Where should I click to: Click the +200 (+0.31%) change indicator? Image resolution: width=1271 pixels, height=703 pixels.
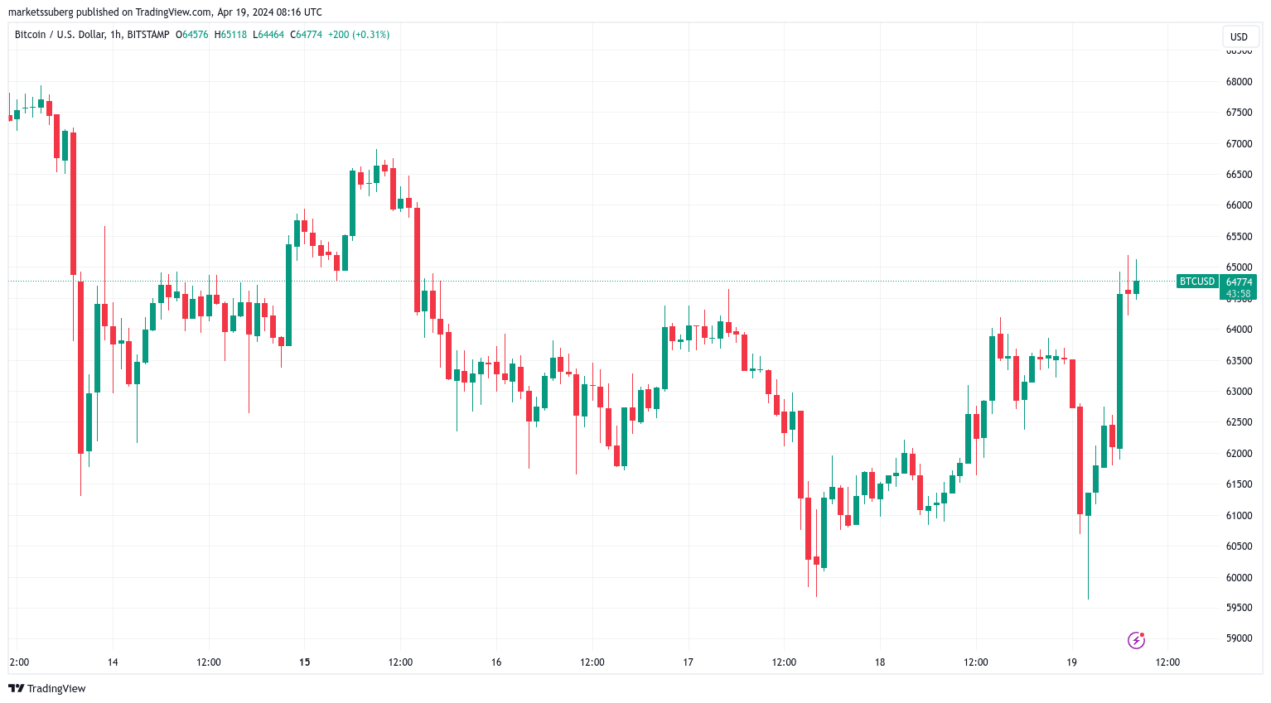pyautogui.click(x=359, y=35)
